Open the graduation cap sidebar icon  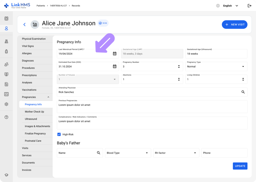point(6,175)
